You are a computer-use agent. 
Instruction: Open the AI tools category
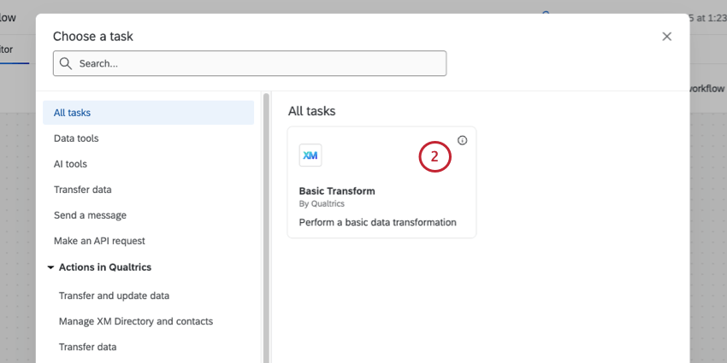(70, 164)
